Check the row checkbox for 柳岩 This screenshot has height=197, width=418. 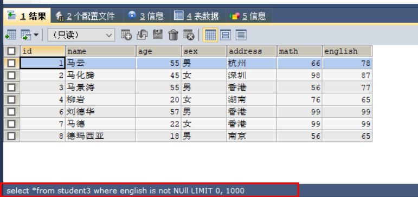click(11, 99)
